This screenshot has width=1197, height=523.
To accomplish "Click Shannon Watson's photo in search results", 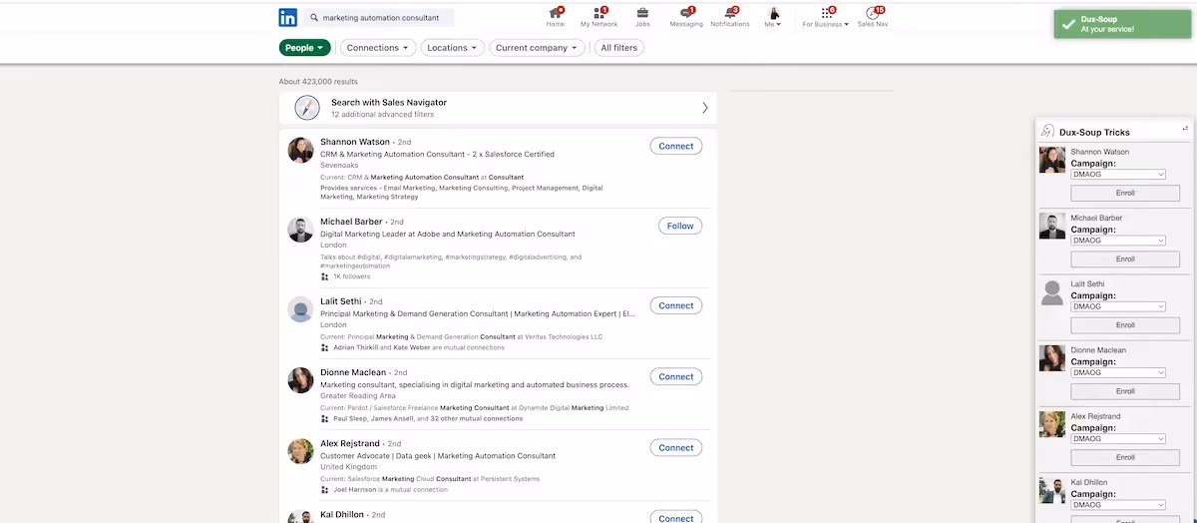I will pos(300,150).
